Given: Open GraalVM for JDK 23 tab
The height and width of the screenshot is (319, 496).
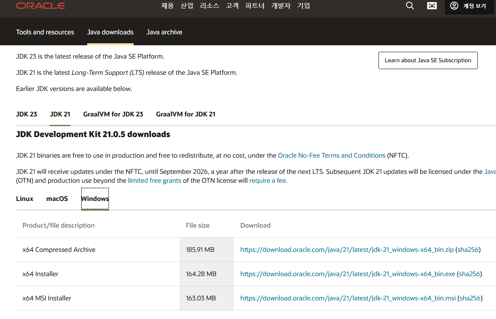Looking at the screenshot, I should [x=113, y=114].
